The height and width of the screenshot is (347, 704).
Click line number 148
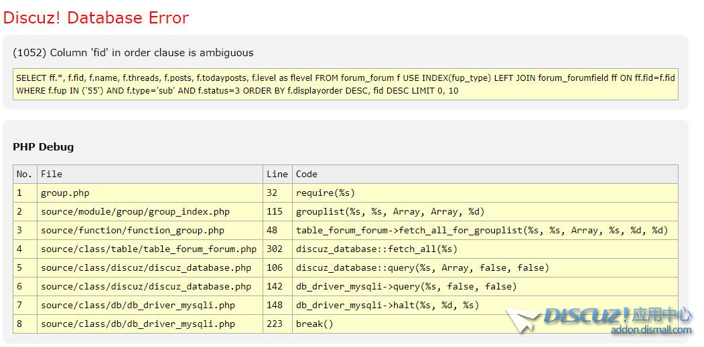coord(277,306)
